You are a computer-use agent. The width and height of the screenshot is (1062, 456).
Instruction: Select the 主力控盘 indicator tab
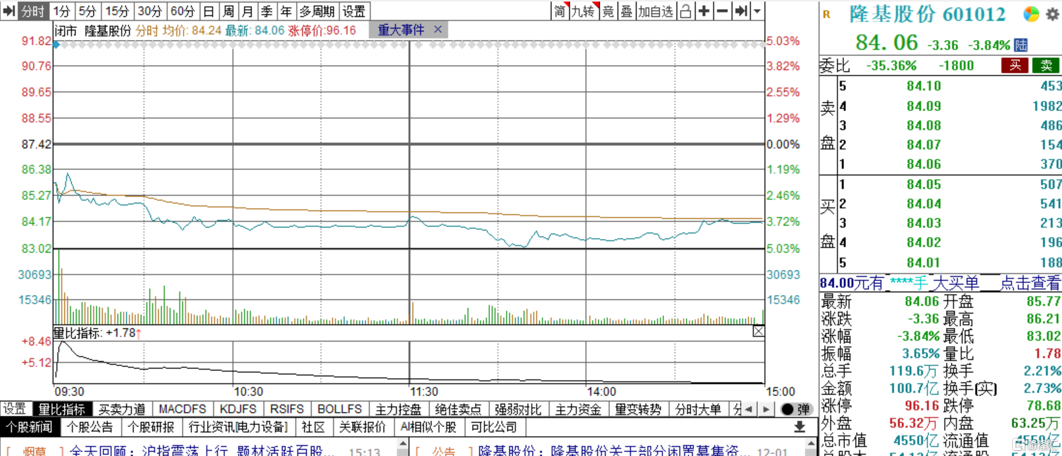point(398,409)
